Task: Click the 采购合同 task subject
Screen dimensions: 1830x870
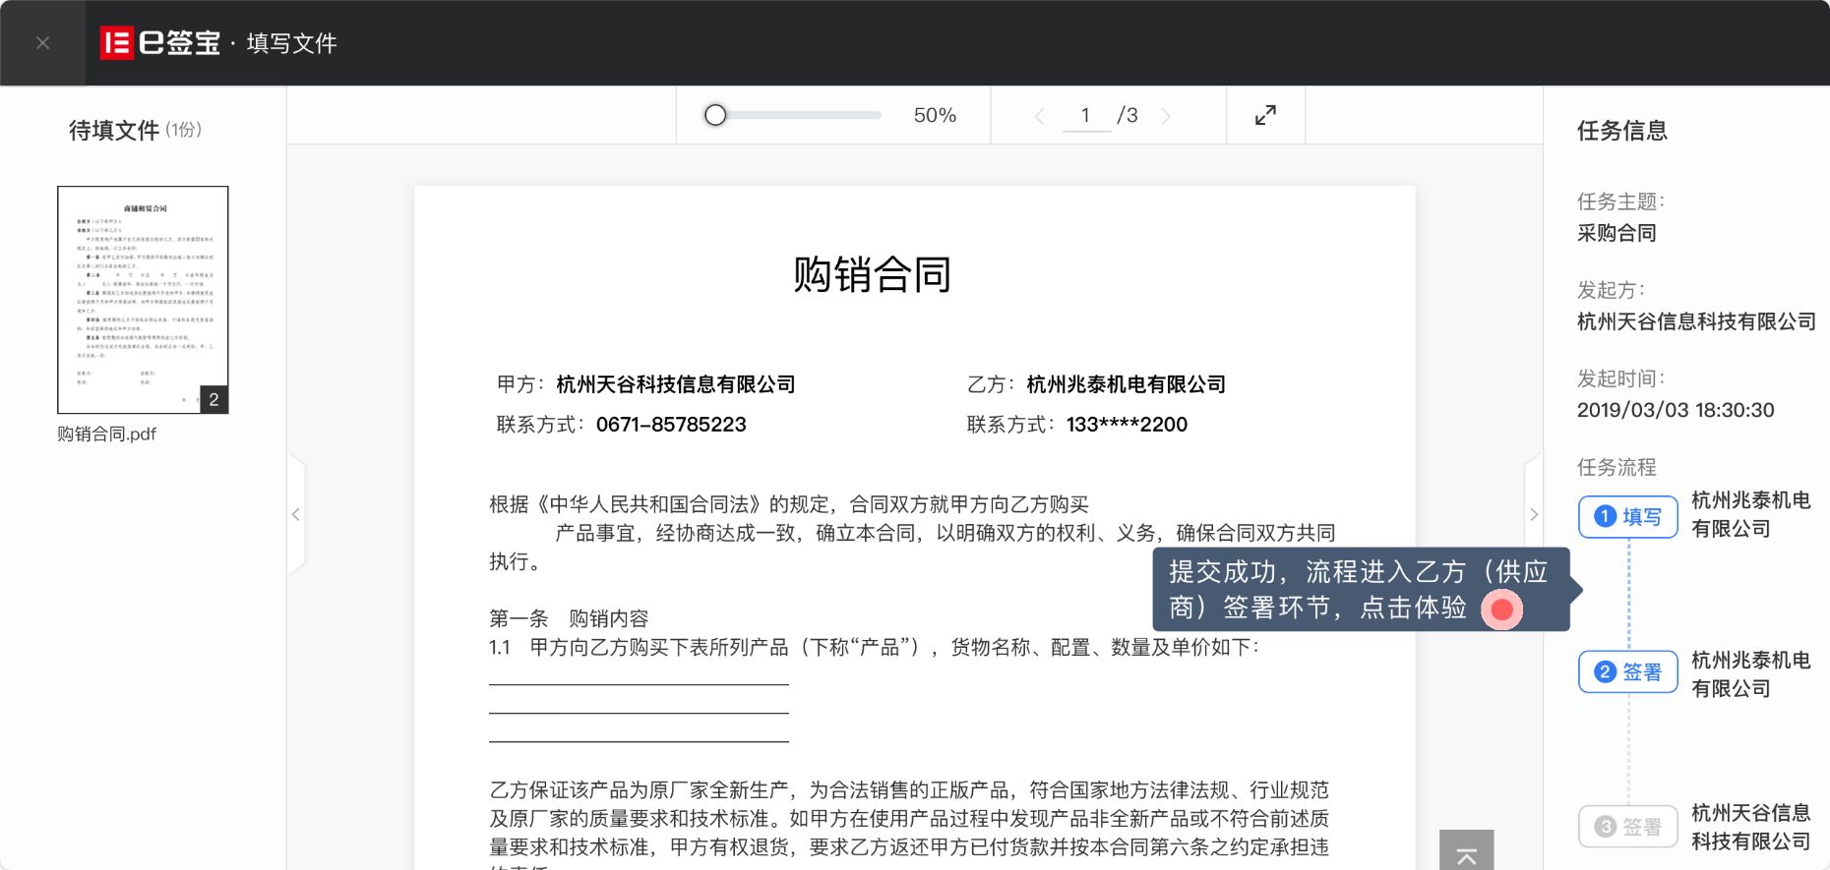Action: click(x=1616, y=233)
